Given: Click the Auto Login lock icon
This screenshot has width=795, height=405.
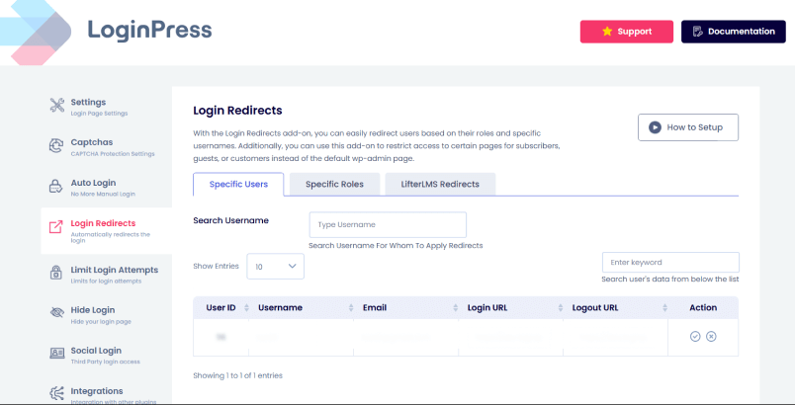Looking at the screenshot, I should [x=55, y=187].
